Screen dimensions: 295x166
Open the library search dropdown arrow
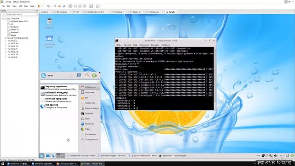(37, 14)
